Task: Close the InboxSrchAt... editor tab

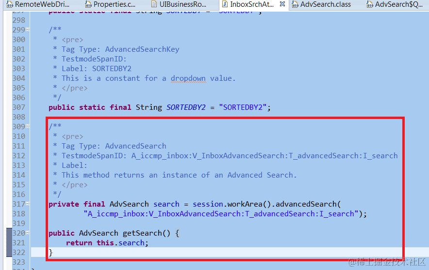Action: tap(282, 4)
